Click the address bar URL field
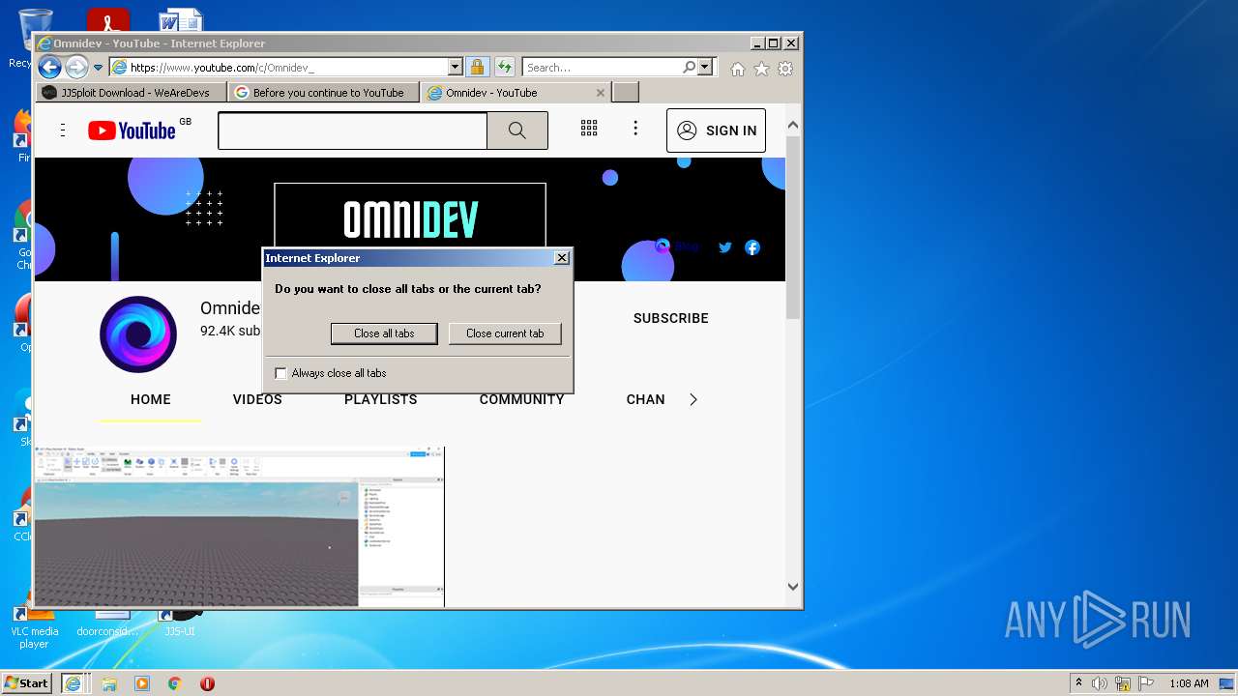Viewport: 1238px width, 696px height. [279, 68]
